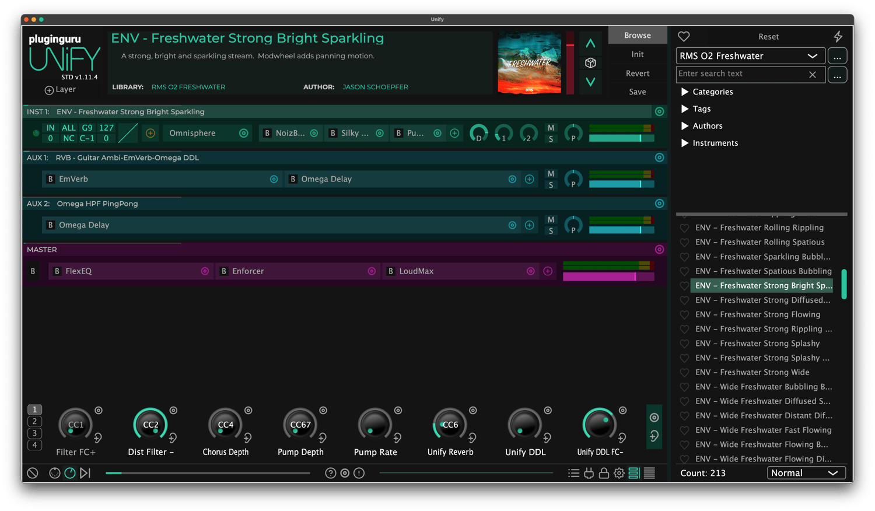Viewport: 875px width, 511px height.
Task: Click the transport skip-forward icon in the footer
Action: [85, 473]
